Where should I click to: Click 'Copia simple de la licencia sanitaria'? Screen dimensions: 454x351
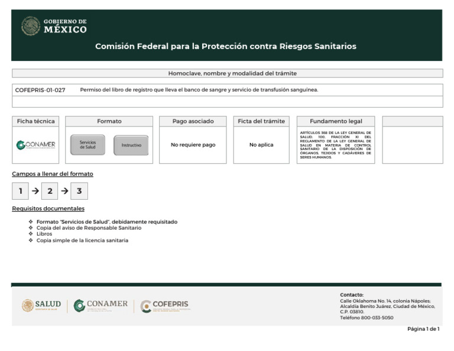pyautogui.click(x=82, y=240)
